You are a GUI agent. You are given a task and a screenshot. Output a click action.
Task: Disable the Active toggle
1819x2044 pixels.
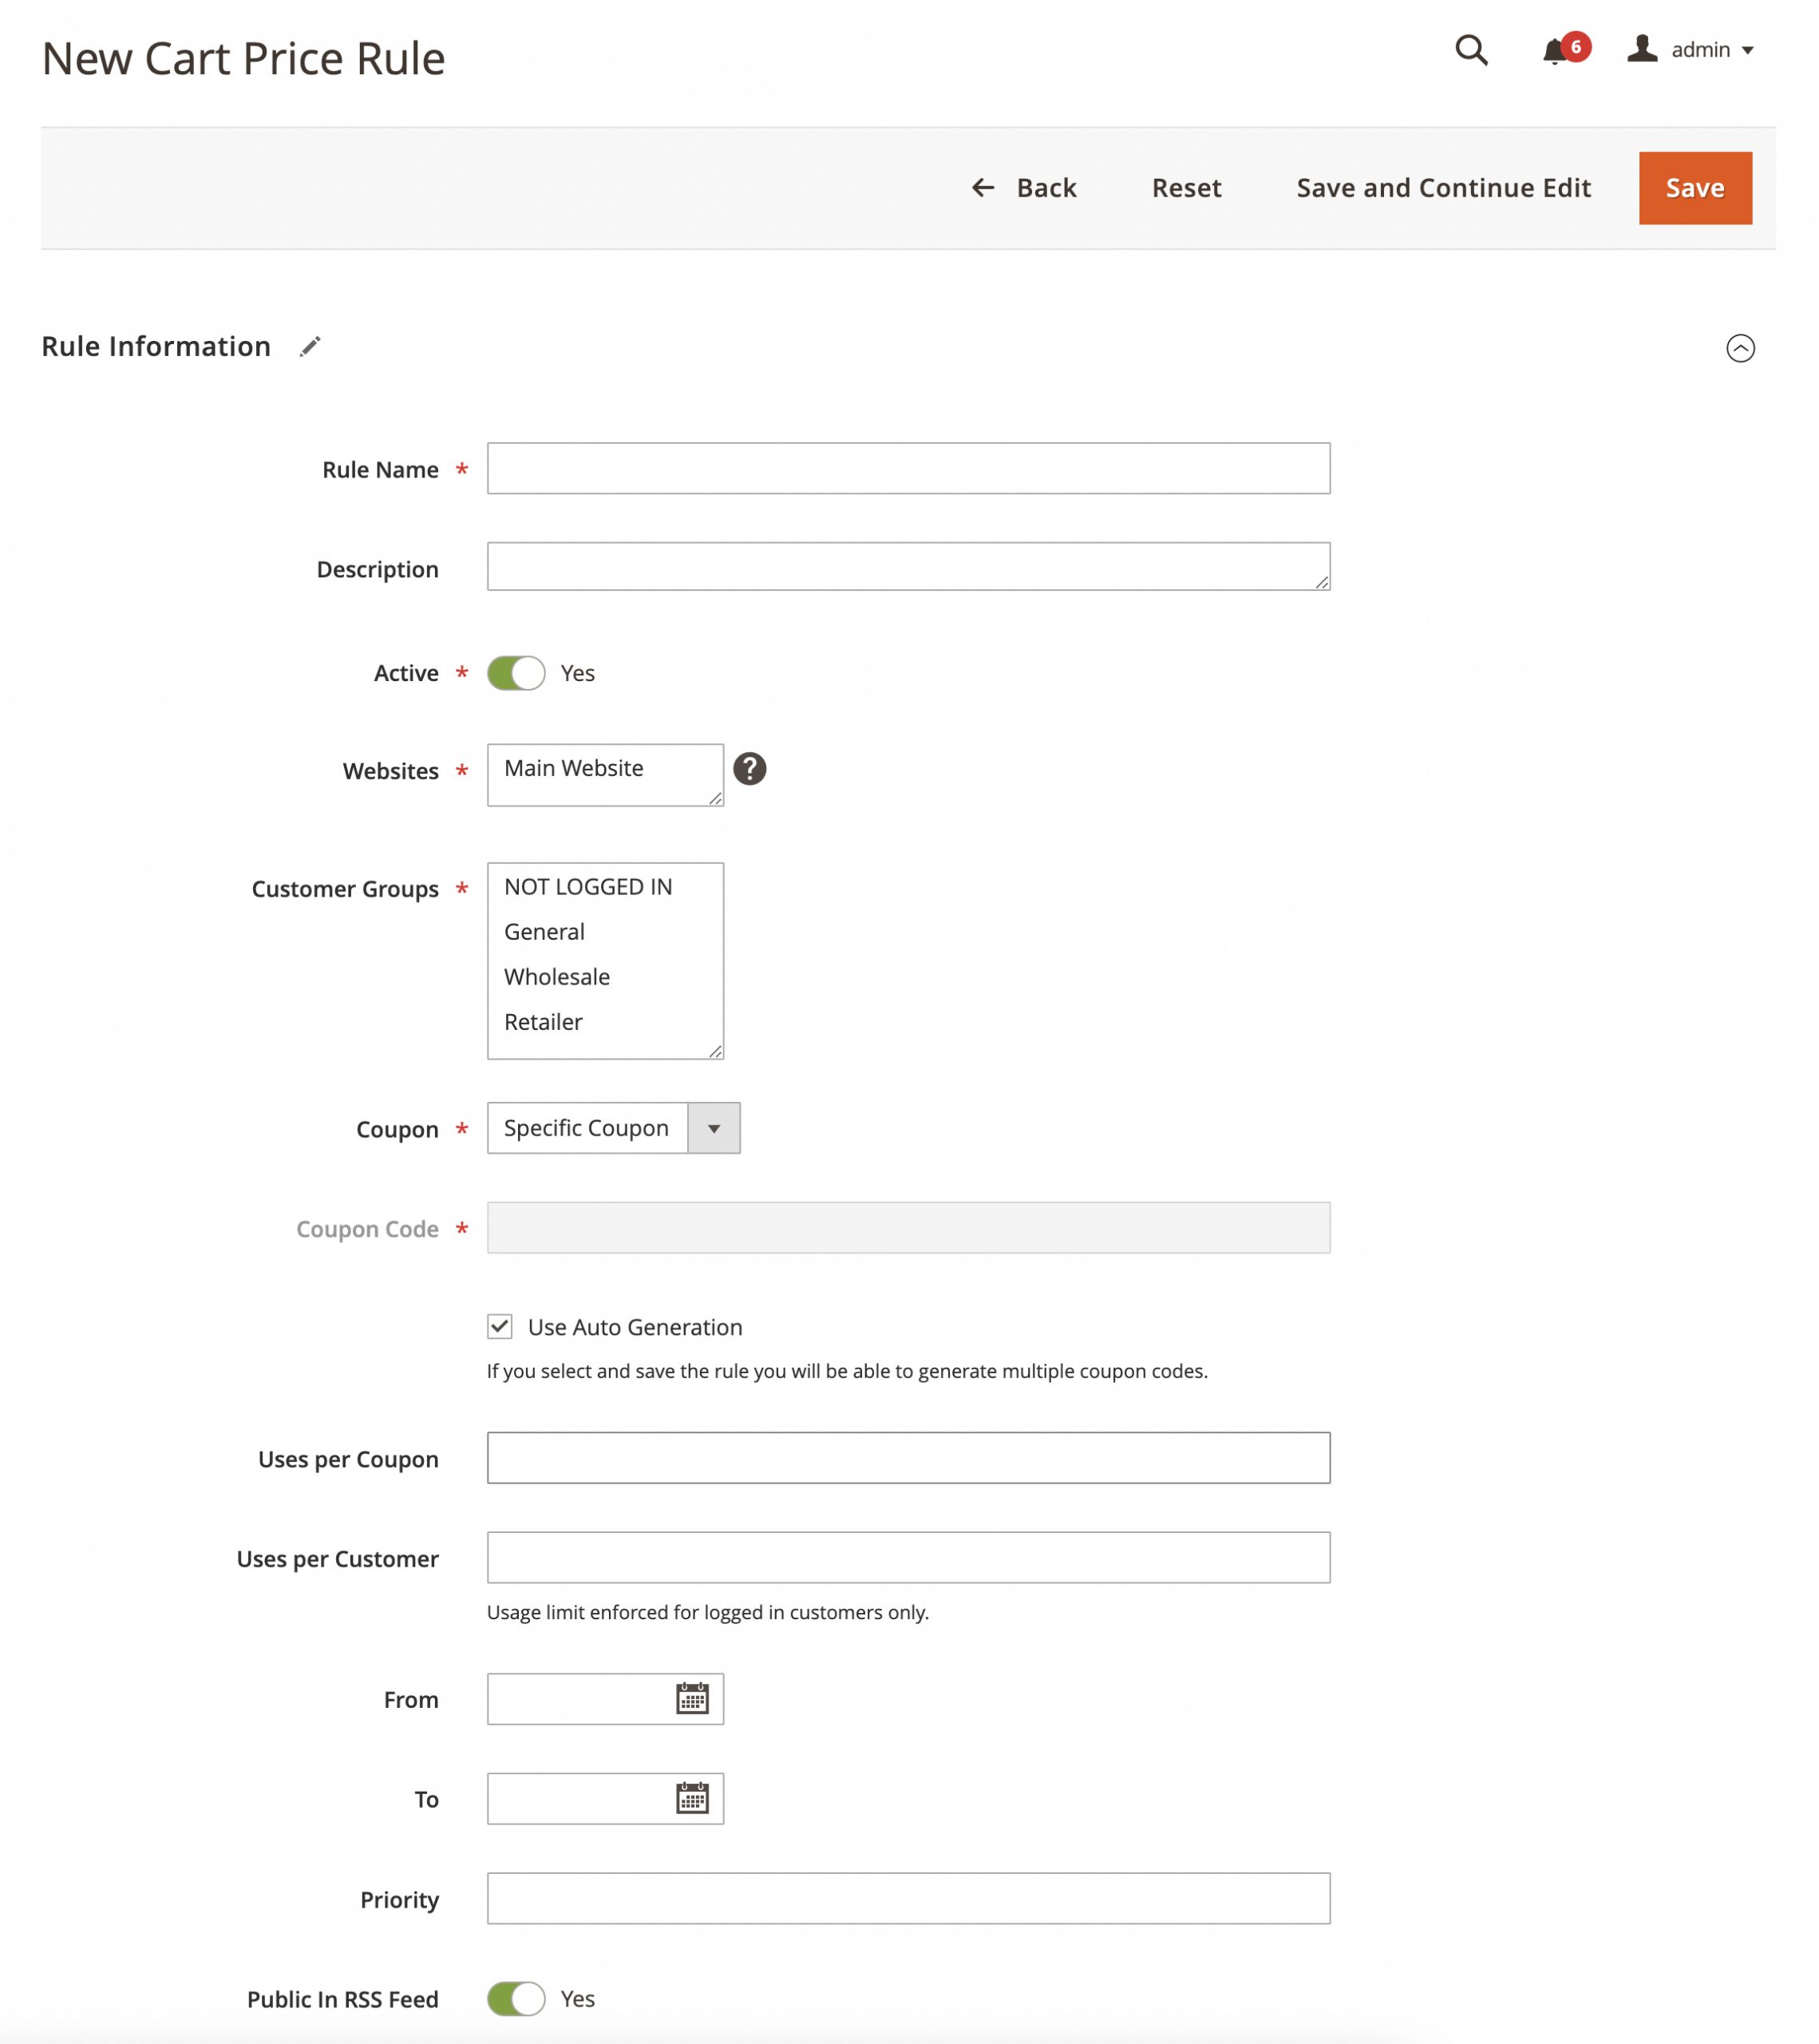coord(516,672)
